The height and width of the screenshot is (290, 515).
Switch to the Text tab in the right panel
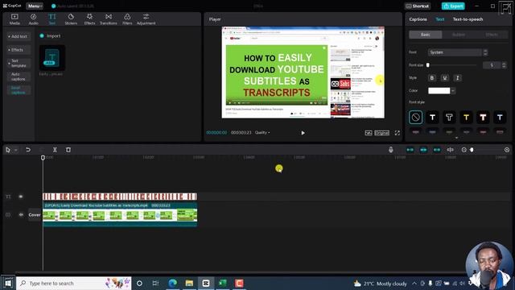(x=440, y=19)
